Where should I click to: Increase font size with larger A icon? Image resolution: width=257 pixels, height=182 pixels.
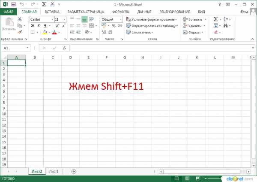pyautogui.click(x=57, y=26)
